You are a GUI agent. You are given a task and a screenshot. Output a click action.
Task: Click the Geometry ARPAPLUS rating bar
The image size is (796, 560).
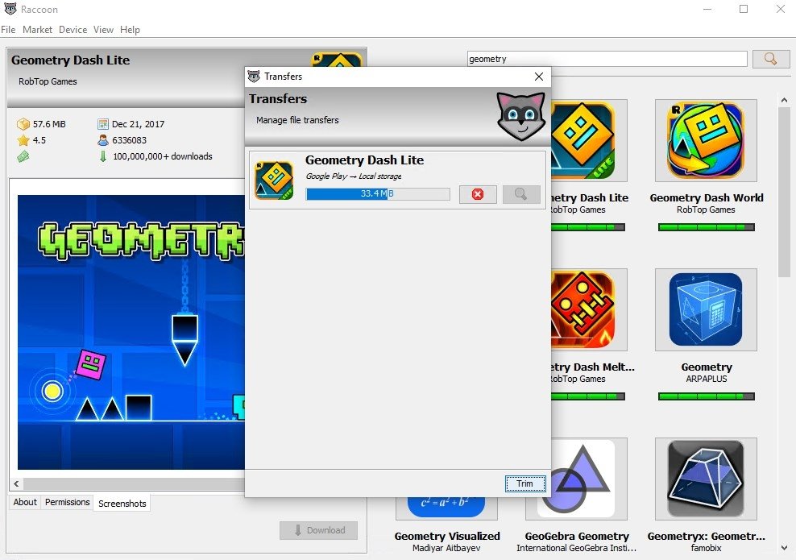tap(706, 396)
